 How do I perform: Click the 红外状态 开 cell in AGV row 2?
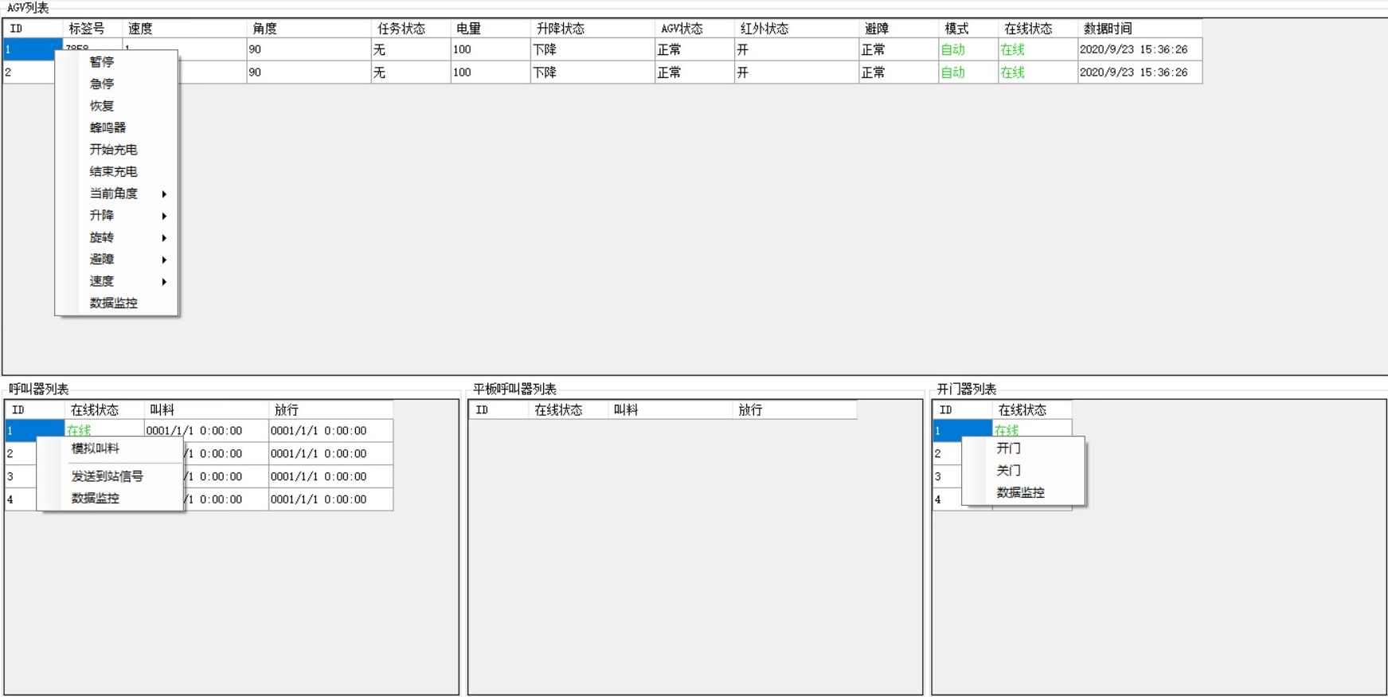(x=797, y=72)
